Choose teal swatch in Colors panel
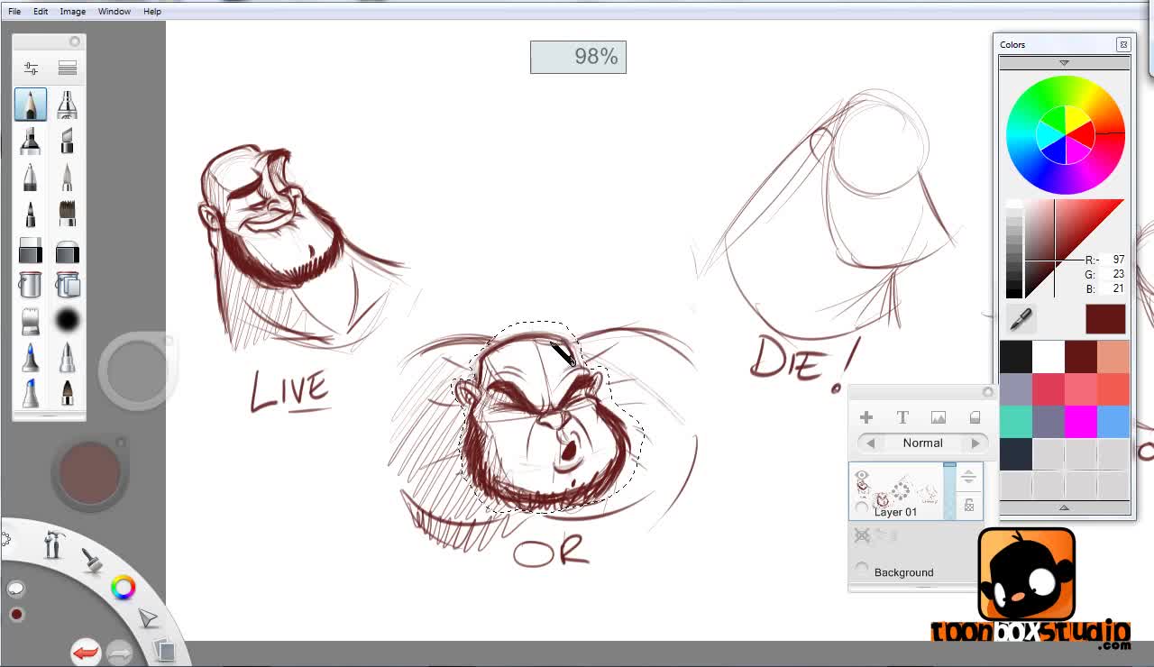This screenshot has width=1154, height=667. click(1016, 421)
